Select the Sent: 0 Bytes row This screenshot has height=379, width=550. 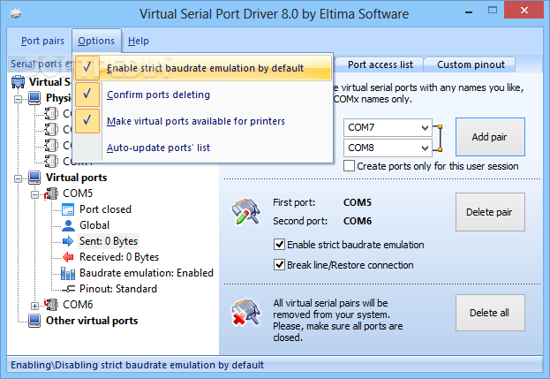click(109, 241)
